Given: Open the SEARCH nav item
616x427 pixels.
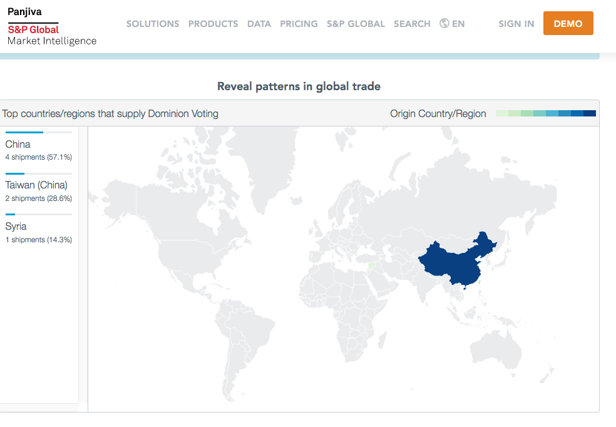Looking at the screenshot, I should coord(412,24).
